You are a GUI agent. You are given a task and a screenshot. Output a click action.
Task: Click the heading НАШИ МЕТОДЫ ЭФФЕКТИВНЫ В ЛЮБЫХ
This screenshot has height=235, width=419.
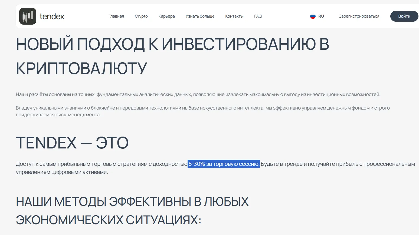tap(132, 201)
